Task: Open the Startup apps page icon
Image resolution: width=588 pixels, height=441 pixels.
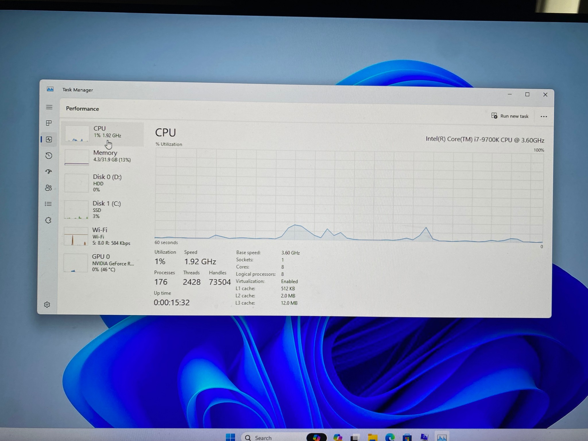Action: pyautogui.click(x=49, y=171)
